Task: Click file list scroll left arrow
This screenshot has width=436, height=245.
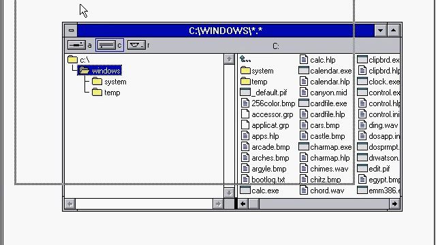Action: [x=243, y=204]
